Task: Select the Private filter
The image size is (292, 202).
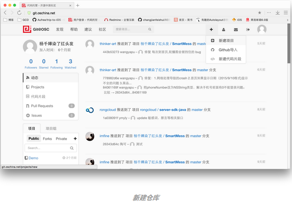Action: [x=61, y=138]
